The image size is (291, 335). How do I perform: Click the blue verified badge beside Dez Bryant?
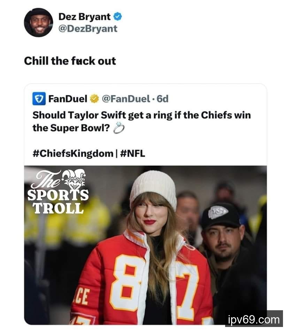point(118,17)
